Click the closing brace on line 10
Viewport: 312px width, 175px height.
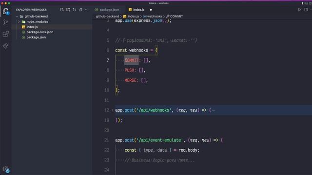pyautogui.click(x=117, y=90)
